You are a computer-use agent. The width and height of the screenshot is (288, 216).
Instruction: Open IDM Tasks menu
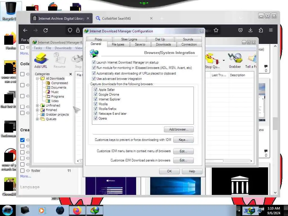pyautogui.click(x=38, y=48)
